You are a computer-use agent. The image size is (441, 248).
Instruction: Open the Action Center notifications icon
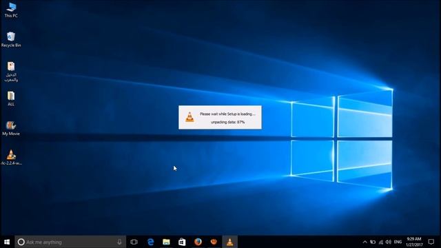[431, 242]
